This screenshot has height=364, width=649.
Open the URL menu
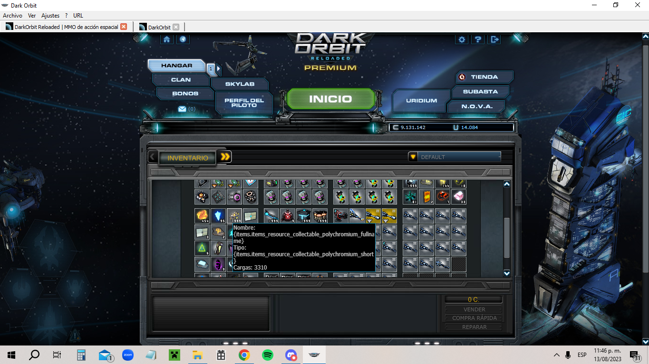click(x=78, y=16)
